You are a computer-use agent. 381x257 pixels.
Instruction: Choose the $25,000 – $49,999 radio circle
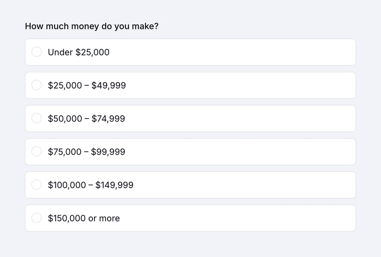pos(37,85)
